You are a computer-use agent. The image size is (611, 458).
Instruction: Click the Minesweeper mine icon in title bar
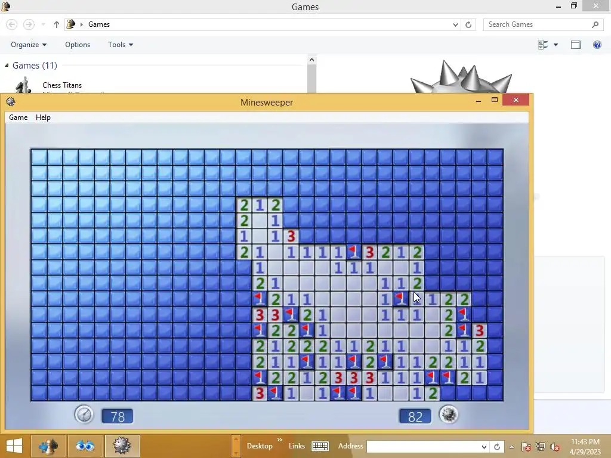11,102
